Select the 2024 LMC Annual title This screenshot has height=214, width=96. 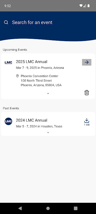point(31,120)
